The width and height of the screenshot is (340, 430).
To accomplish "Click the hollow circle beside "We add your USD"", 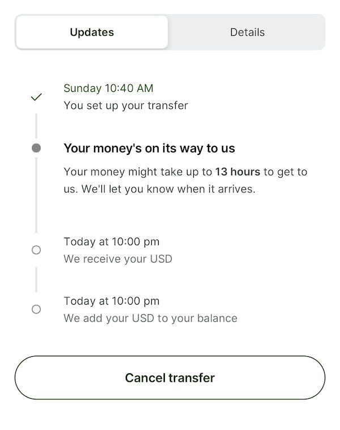I will click(36, 309).
